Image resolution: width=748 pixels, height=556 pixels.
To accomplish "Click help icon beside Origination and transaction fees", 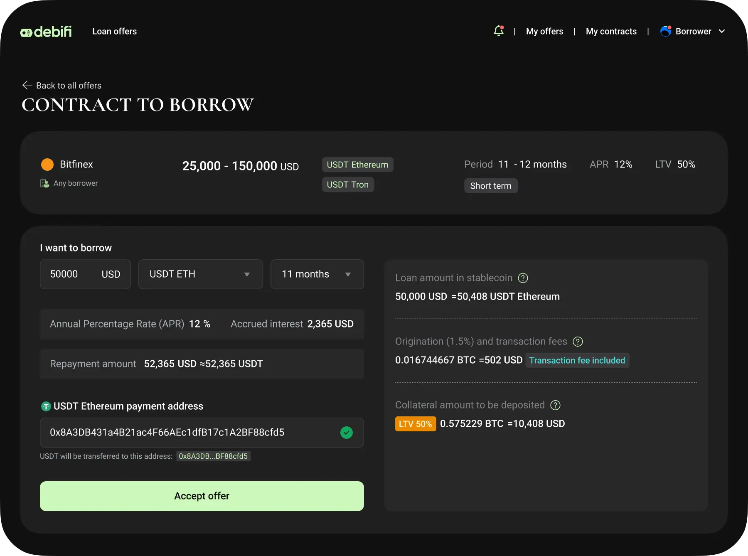I will pos(578,342).
